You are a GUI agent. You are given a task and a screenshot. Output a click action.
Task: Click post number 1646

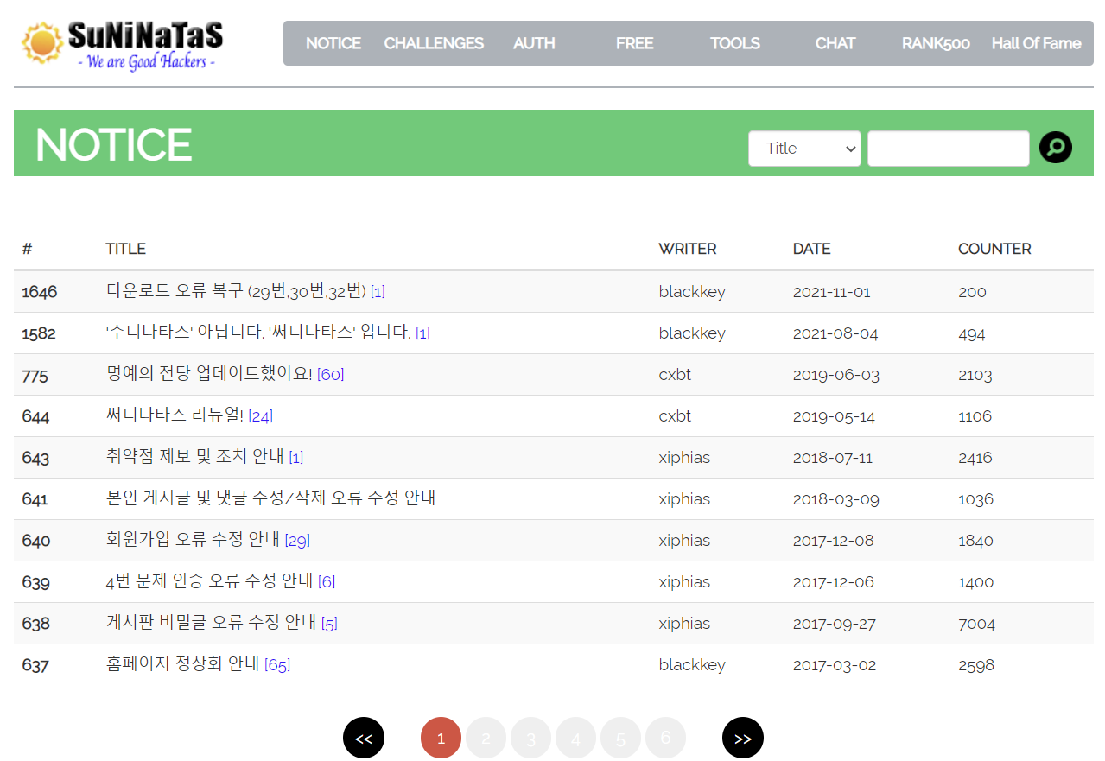[40, 292]
